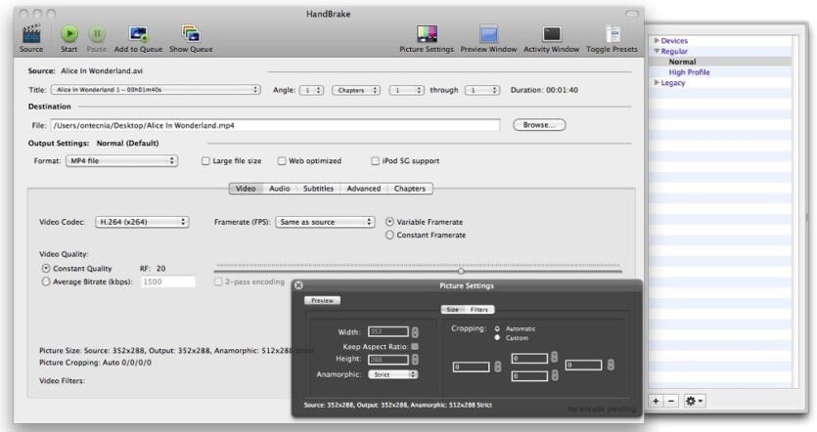This screenshot has width=817, height=432.
Task: Remove preset with the minus button
Action: click(671, 401)
